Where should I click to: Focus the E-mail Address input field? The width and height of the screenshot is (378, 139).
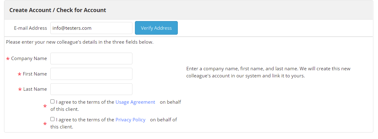91,28
